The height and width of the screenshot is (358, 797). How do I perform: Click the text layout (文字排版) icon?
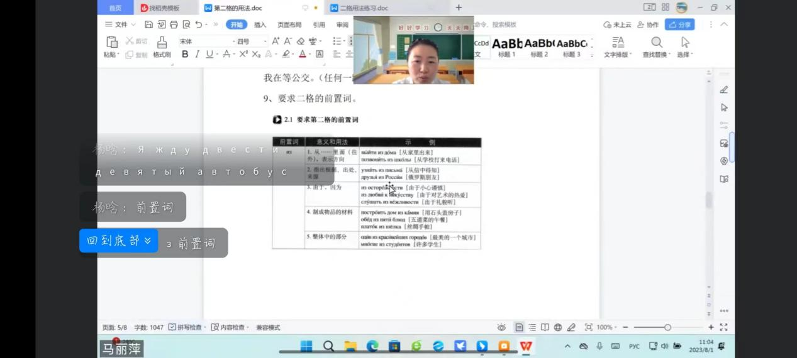(618, 43)
